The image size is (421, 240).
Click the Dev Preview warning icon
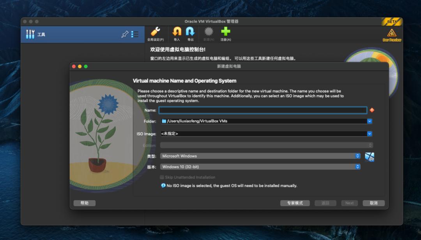click(x=391, y=33)
